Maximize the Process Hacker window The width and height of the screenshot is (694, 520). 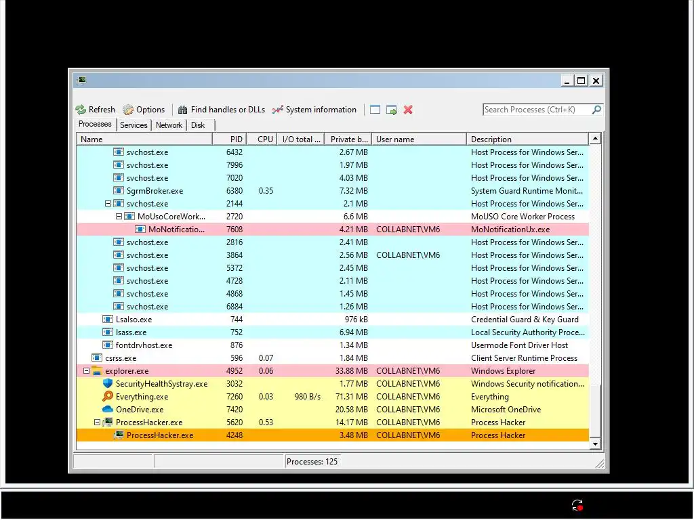581,81
